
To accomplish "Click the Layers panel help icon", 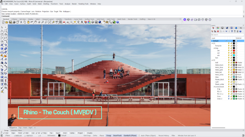I will click(x=240, y=31).
